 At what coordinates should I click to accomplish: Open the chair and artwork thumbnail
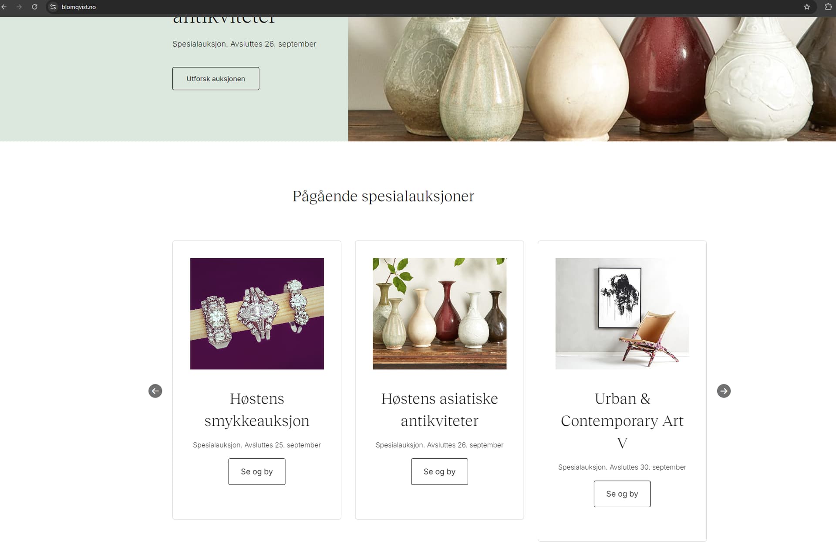pyautogui.click(x=622, y=314)
